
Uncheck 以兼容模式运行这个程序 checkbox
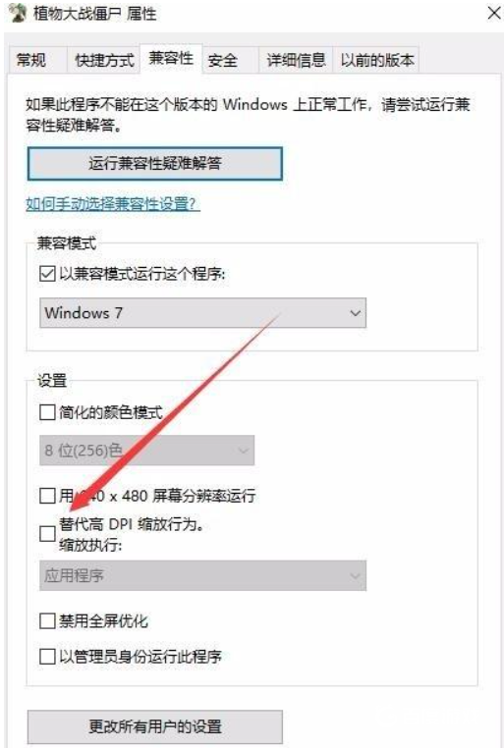tap(47, 274)
